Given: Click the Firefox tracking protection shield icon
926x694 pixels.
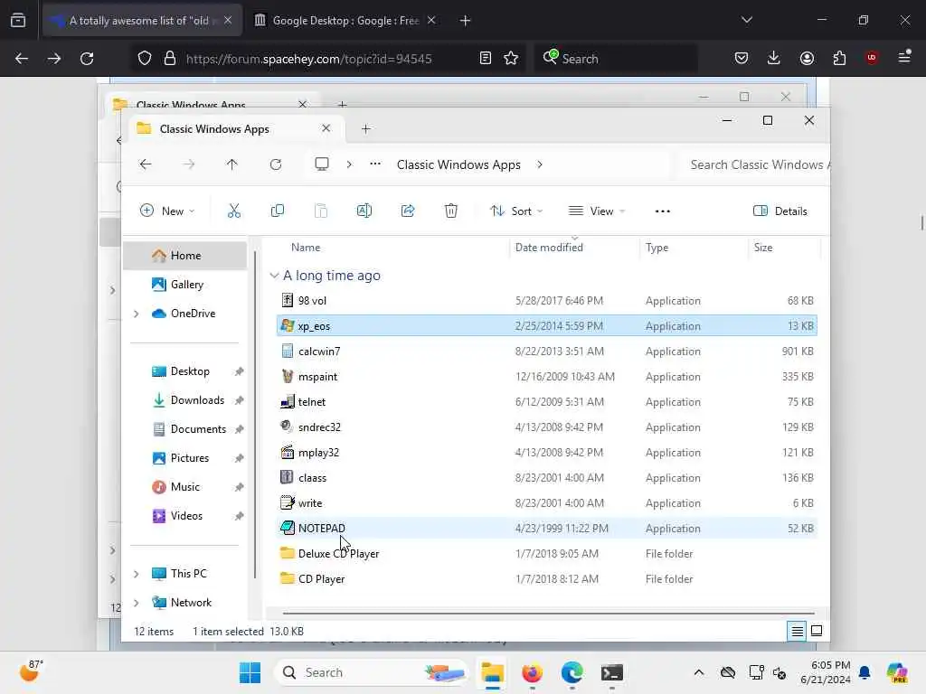Looking at the screenshot, I should 145,59.
